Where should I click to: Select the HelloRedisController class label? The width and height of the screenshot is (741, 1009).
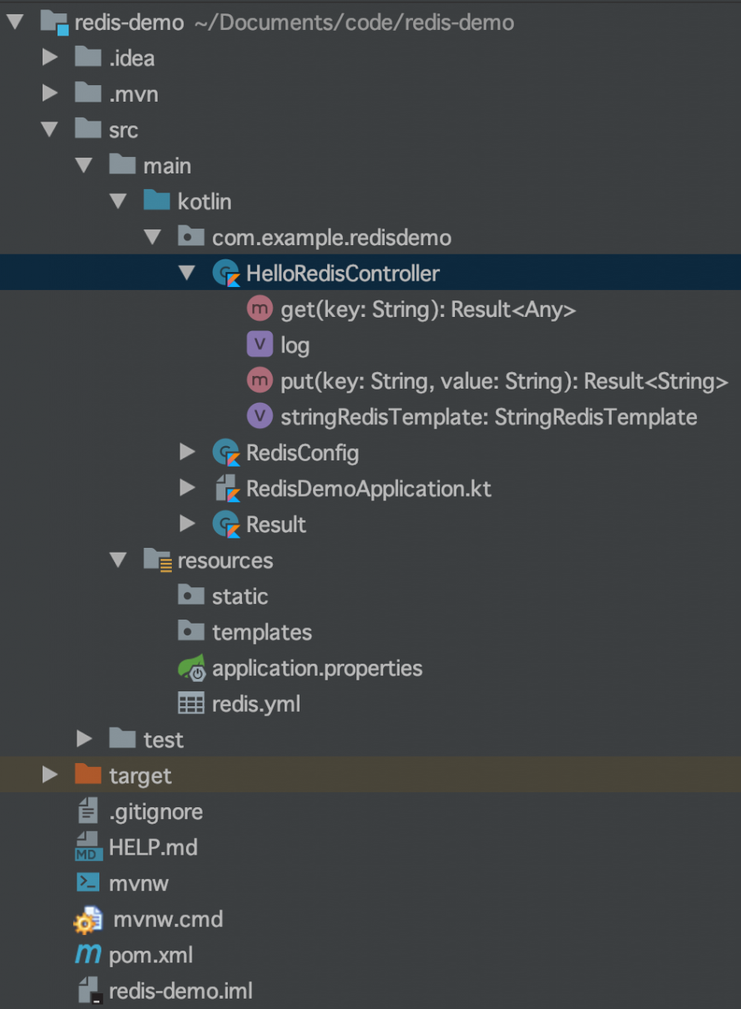click(x=343, y=274)
